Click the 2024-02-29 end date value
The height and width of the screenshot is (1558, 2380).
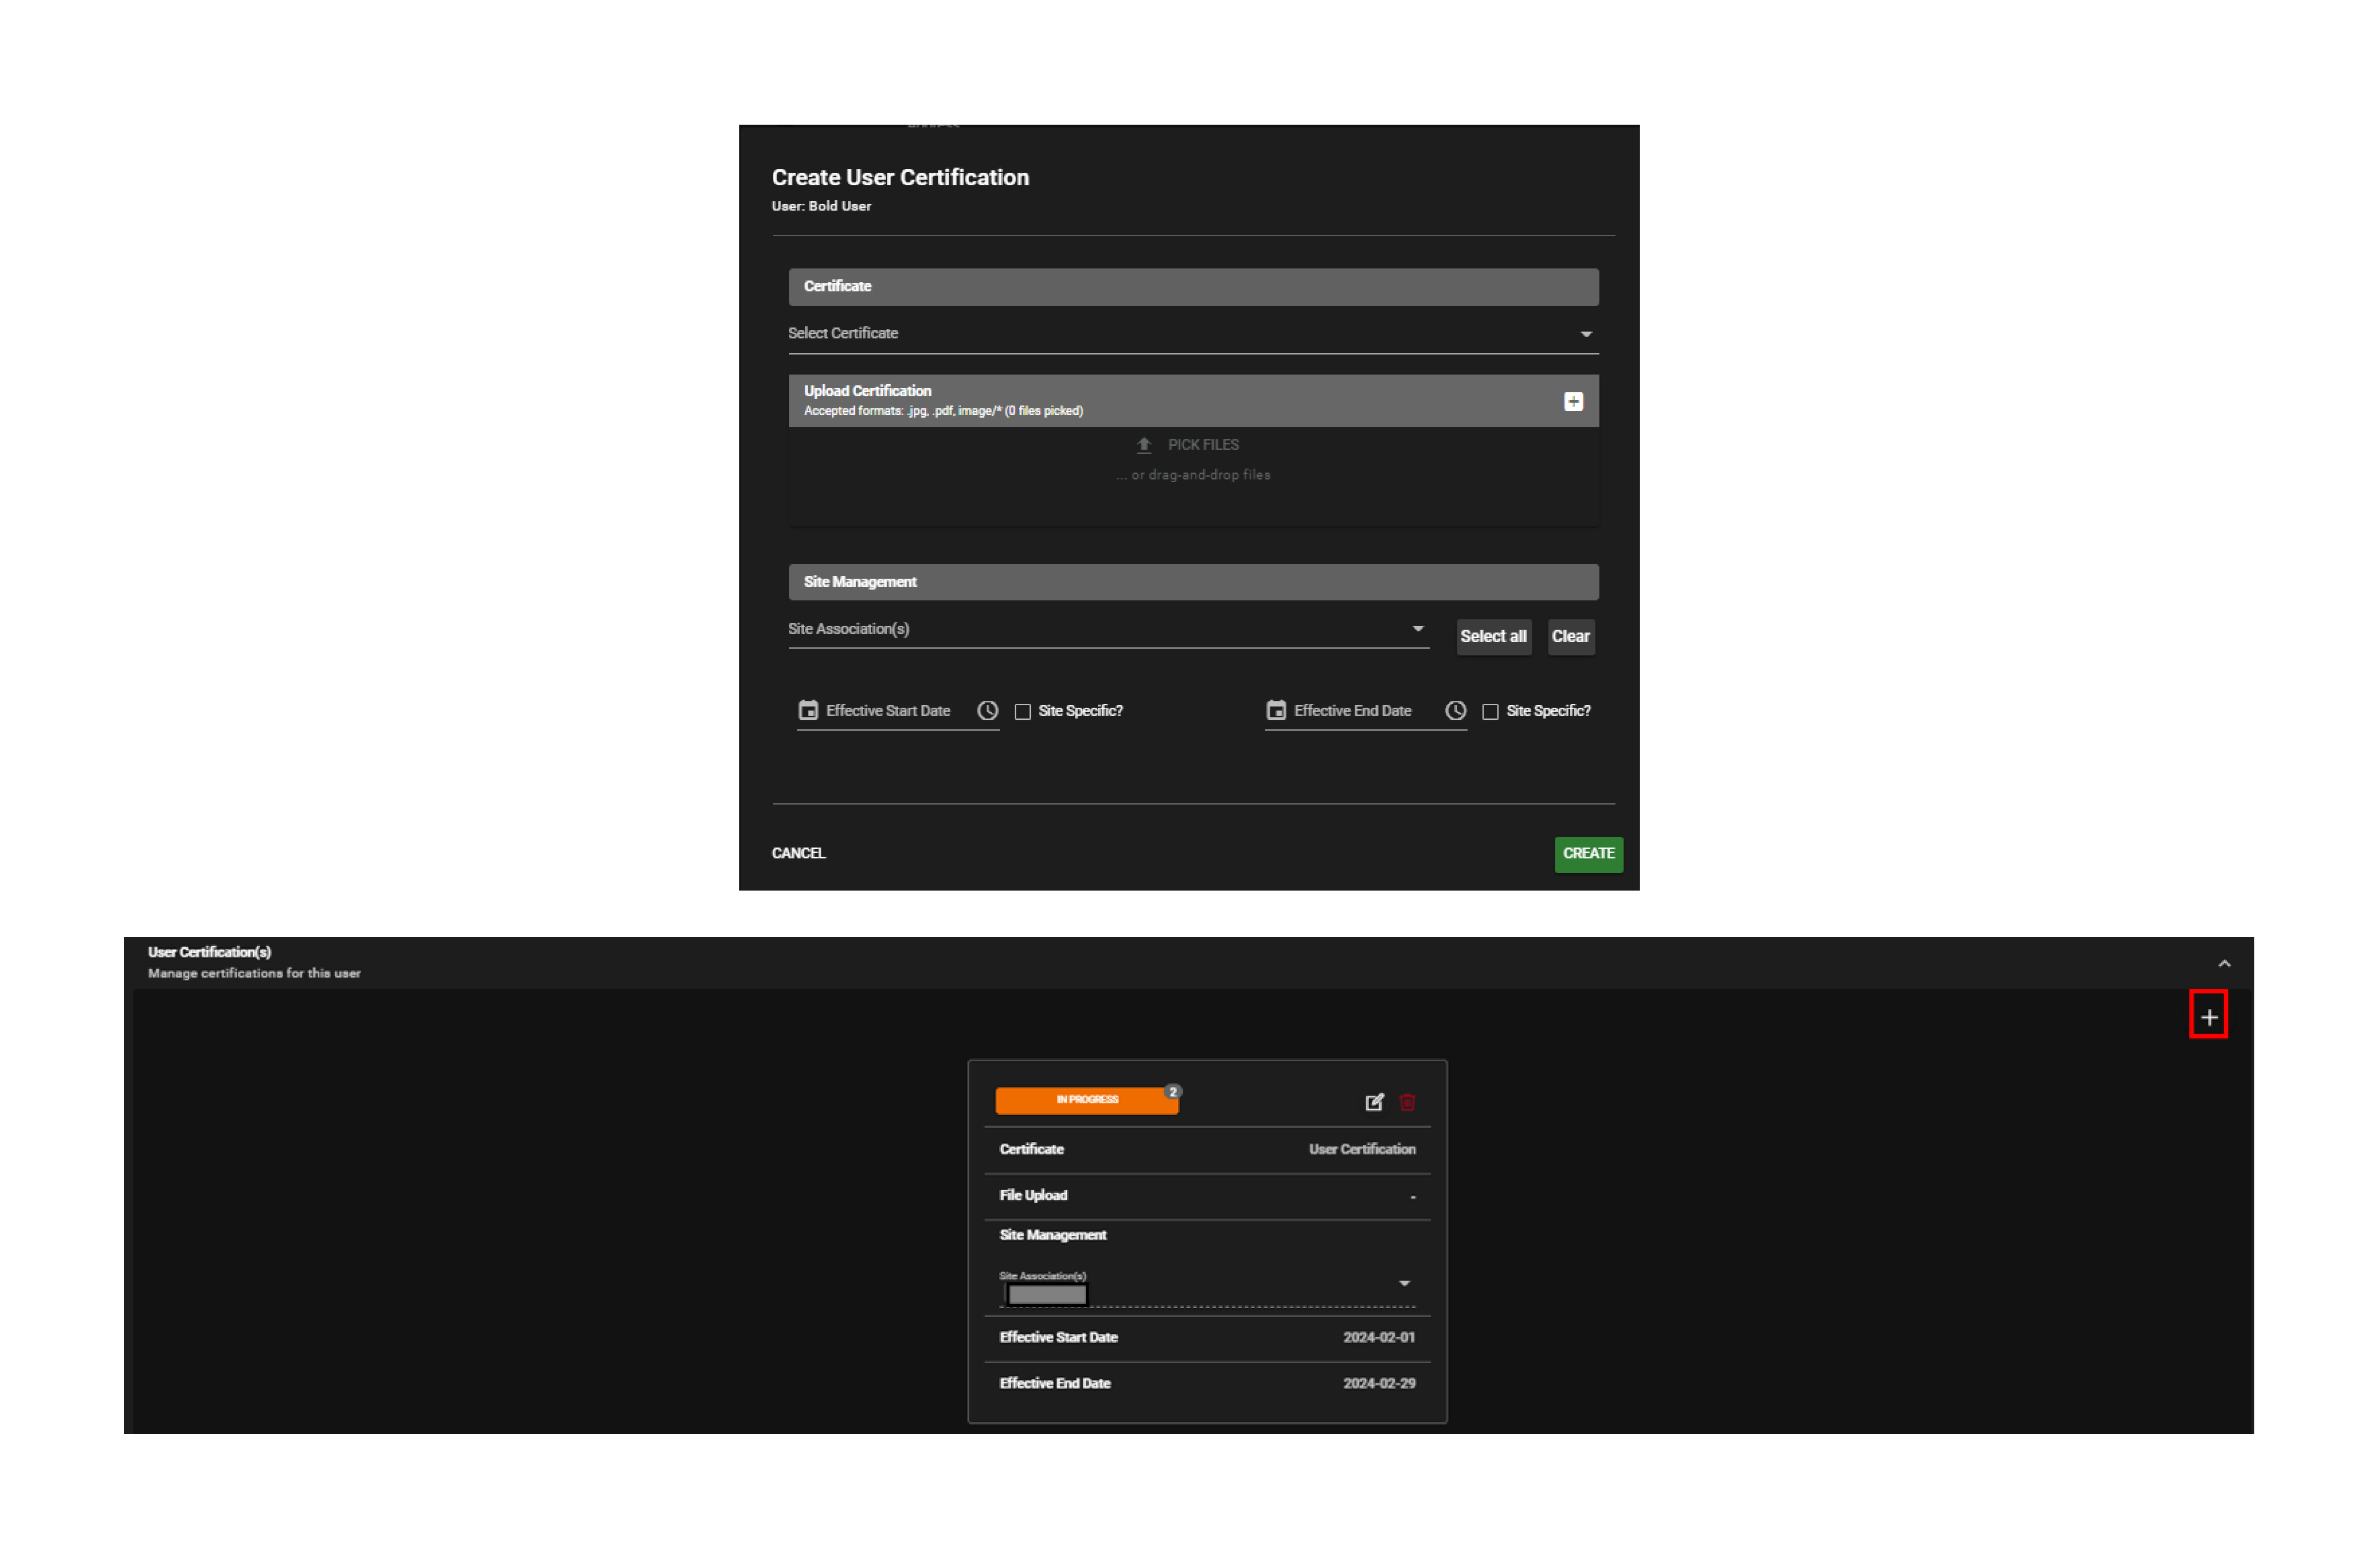1379,1383
